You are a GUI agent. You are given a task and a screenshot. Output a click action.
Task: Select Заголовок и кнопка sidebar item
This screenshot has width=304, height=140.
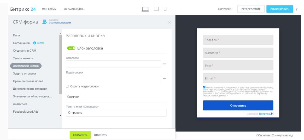point(26,66)
